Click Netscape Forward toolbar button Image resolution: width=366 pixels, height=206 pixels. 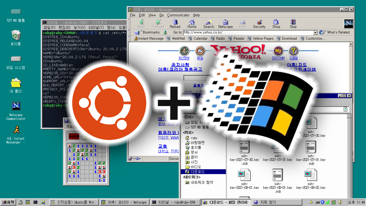click(158, 24)
